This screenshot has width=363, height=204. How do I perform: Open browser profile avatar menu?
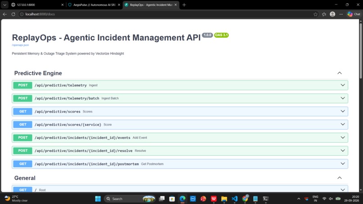[x=332, y=14]
